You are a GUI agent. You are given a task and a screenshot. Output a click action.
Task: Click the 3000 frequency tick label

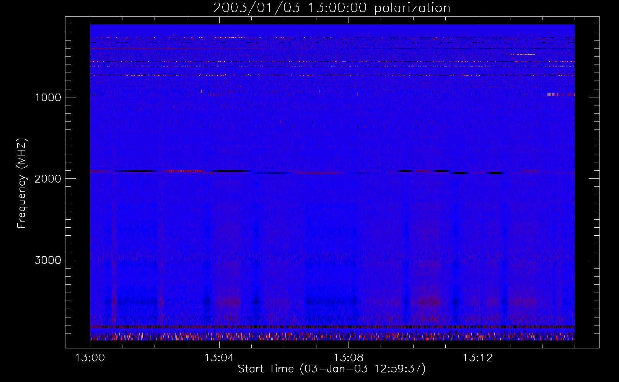pos(48,260)
